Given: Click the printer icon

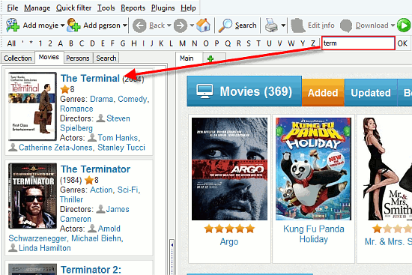Looking at the screenshot, I should [x=271, y=25].
